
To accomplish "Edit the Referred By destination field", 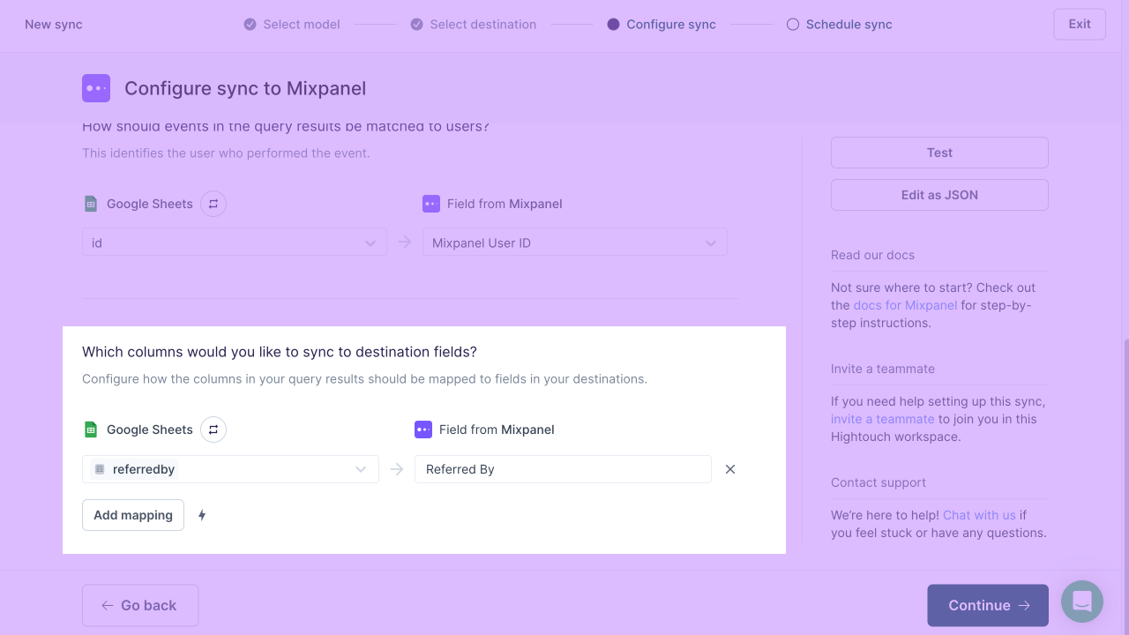I will pyautogui.click(x=563, y=469).
